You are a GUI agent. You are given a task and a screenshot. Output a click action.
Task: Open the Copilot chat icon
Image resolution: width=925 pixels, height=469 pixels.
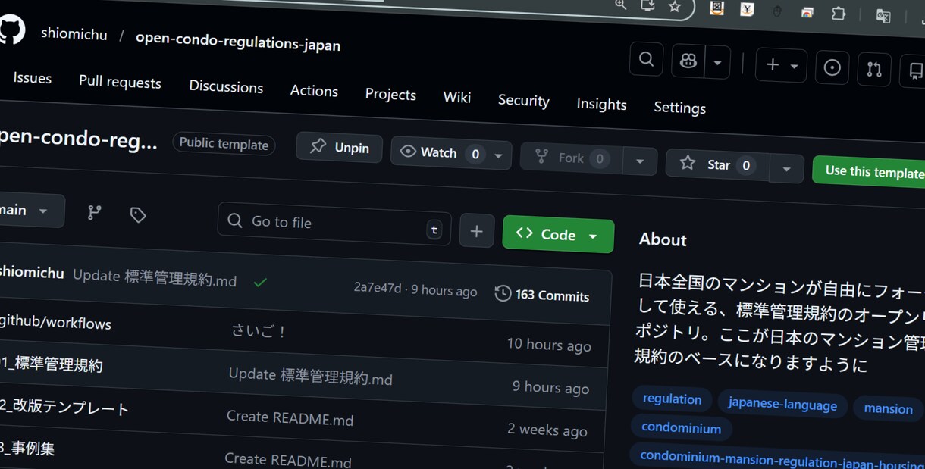tap(688, 61)
